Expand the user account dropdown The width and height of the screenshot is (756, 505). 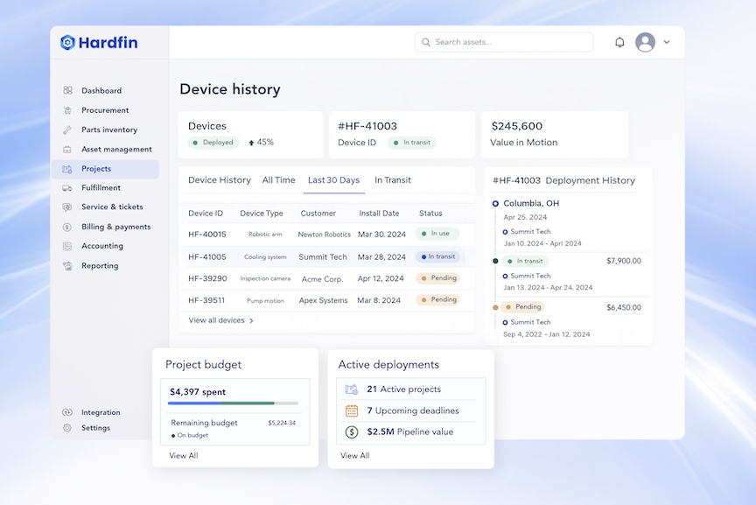[651, 41]
